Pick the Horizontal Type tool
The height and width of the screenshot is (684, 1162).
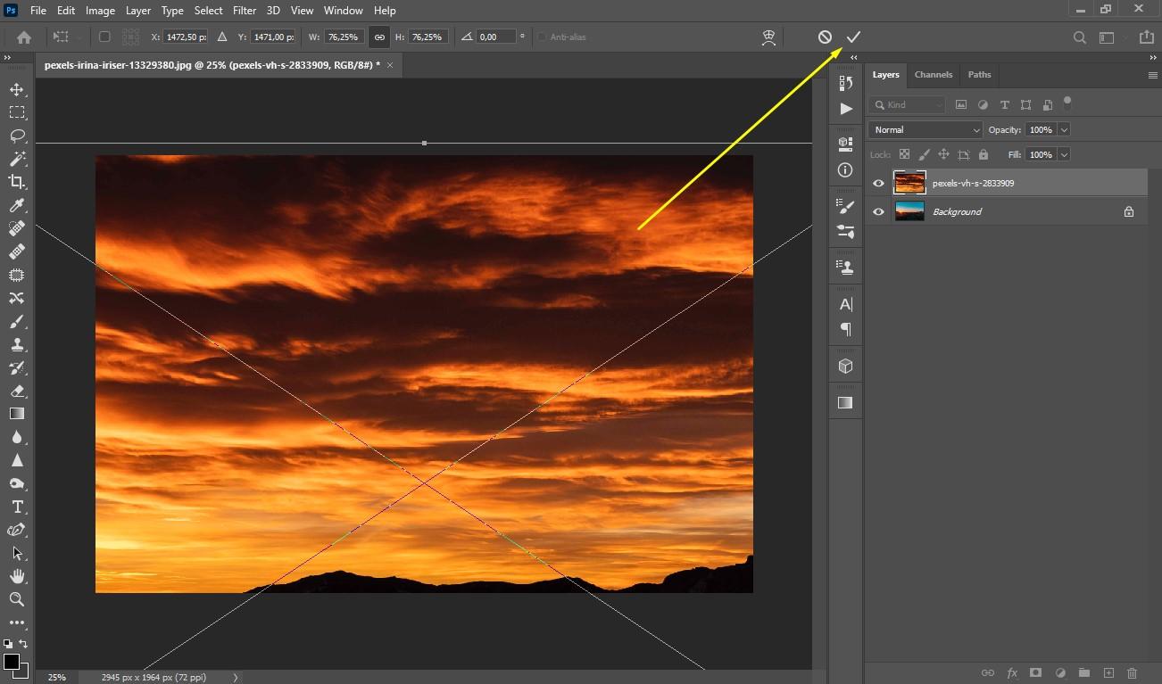(17, 507)
